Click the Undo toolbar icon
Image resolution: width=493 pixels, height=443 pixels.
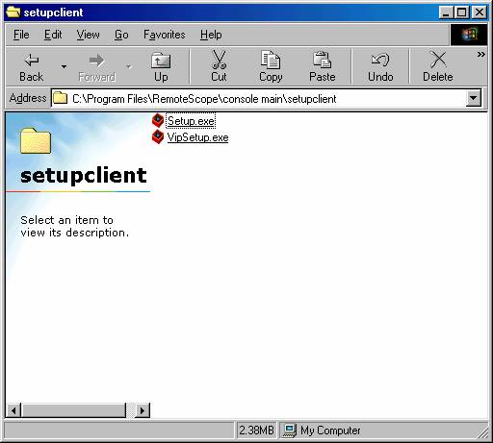(x=380, y=60)
